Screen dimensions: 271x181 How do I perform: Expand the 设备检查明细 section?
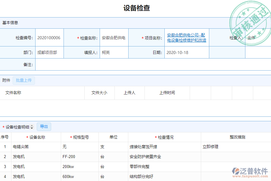pos(18,127)
